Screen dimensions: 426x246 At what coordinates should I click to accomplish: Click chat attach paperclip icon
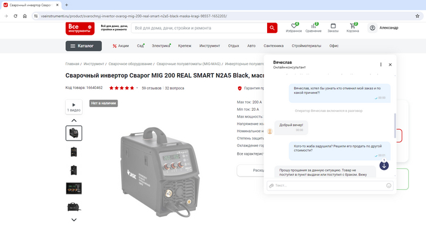271,186
